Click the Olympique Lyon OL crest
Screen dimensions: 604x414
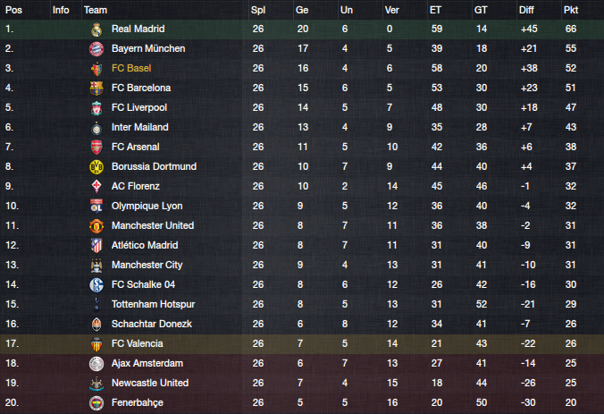point(96,207)
